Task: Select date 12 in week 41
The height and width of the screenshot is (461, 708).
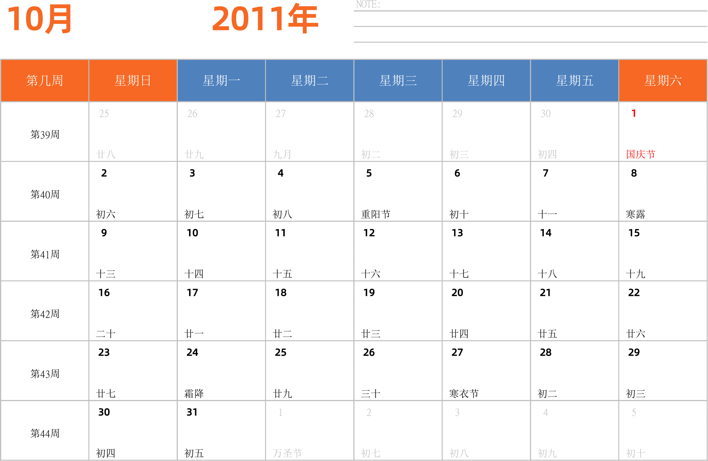Action: click(x=369, y=233)
